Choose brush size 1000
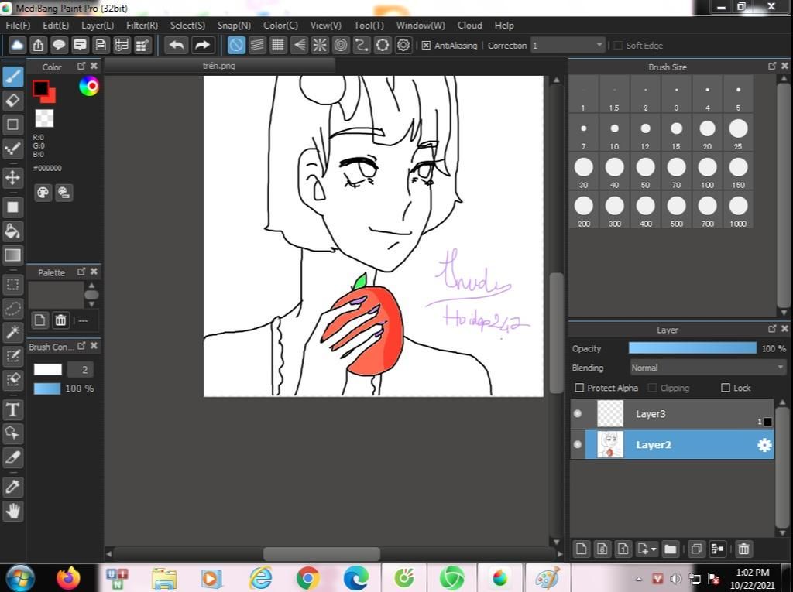 coord(738,210)
